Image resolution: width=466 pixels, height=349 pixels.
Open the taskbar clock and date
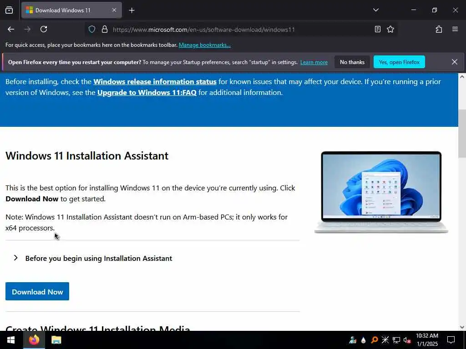click(x=427, y=340)
